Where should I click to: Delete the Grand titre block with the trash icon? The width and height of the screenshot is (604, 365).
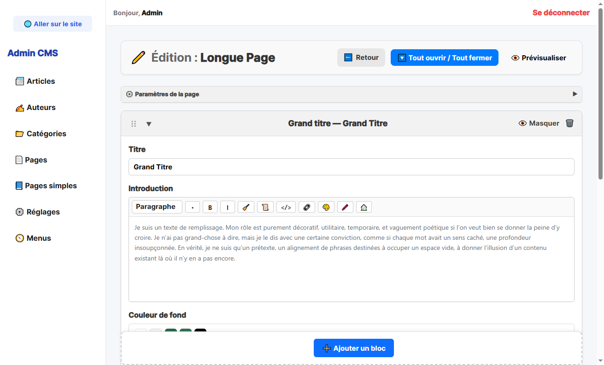(x=569, y=123)
